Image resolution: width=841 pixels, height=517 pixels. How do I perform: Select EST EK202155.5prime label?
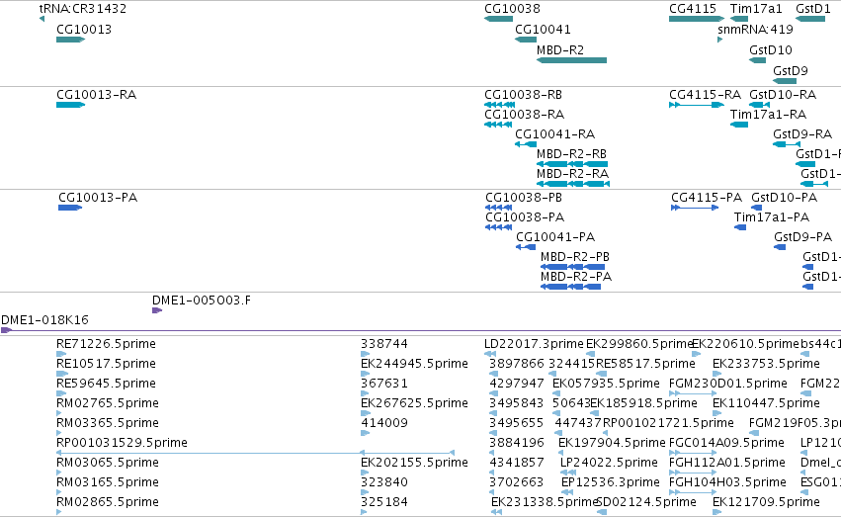click(x=414, y=463)
